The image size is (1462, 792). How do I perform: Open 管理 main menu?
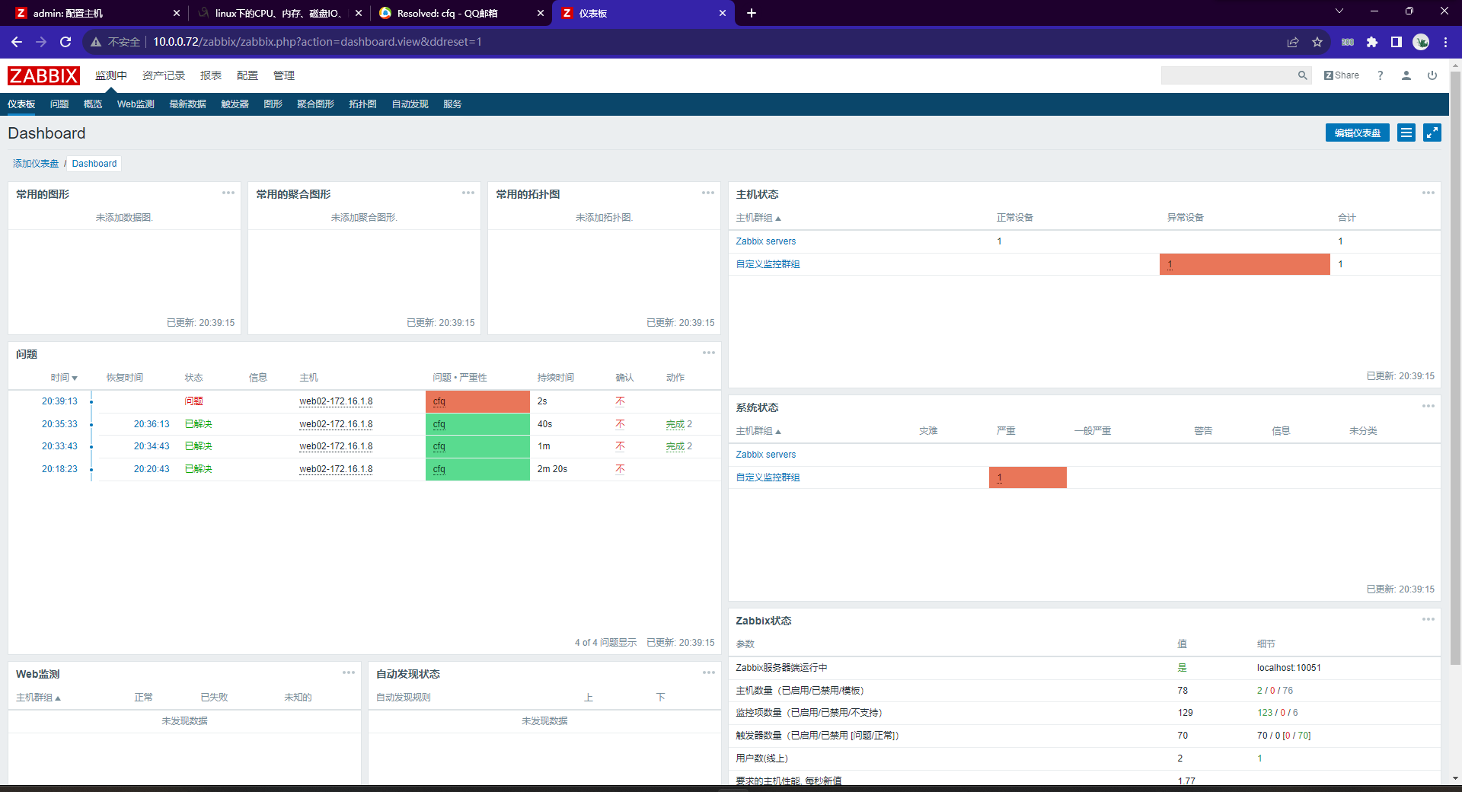coord(284,75)
